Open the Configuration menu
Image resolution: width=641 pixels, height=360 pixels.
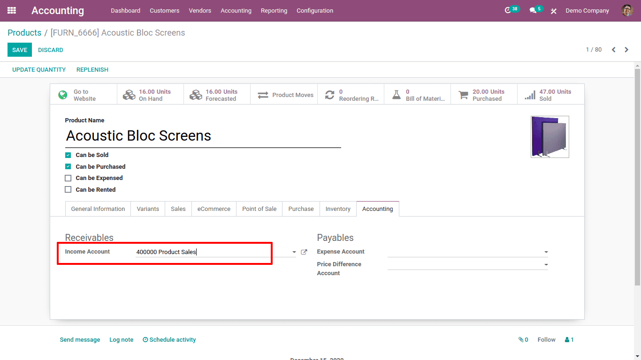tap(315, 10)
